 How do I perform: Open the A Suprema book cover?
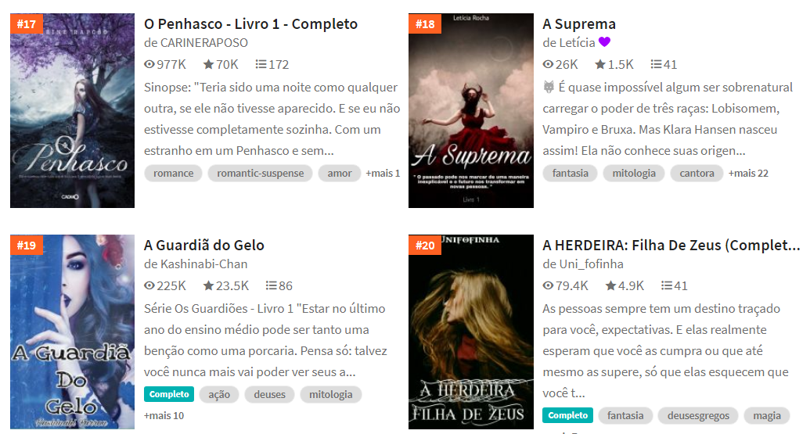coord(470,110)
